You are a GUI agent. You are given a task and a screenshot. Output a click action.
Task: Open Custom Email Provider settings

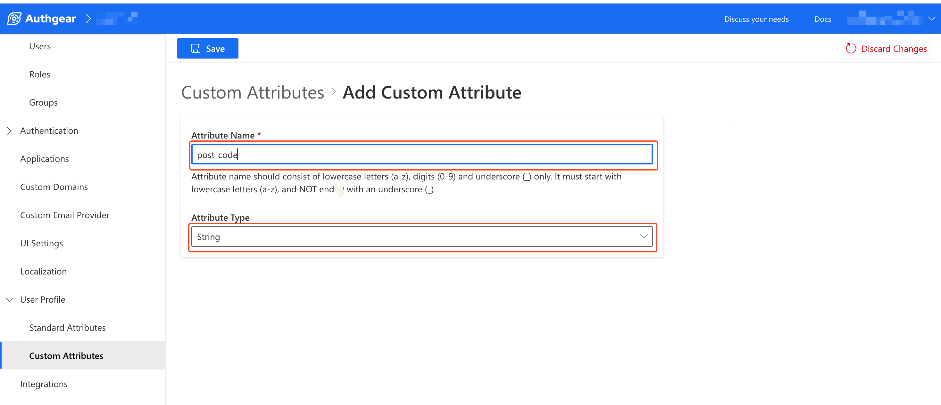click(65, 215)
